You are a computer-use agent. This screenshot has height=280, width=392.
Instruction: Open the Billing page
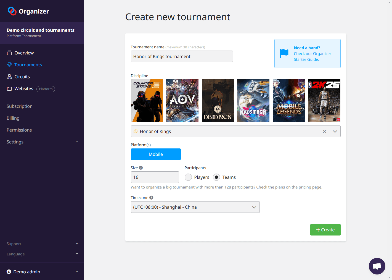(x=13, y=118)
